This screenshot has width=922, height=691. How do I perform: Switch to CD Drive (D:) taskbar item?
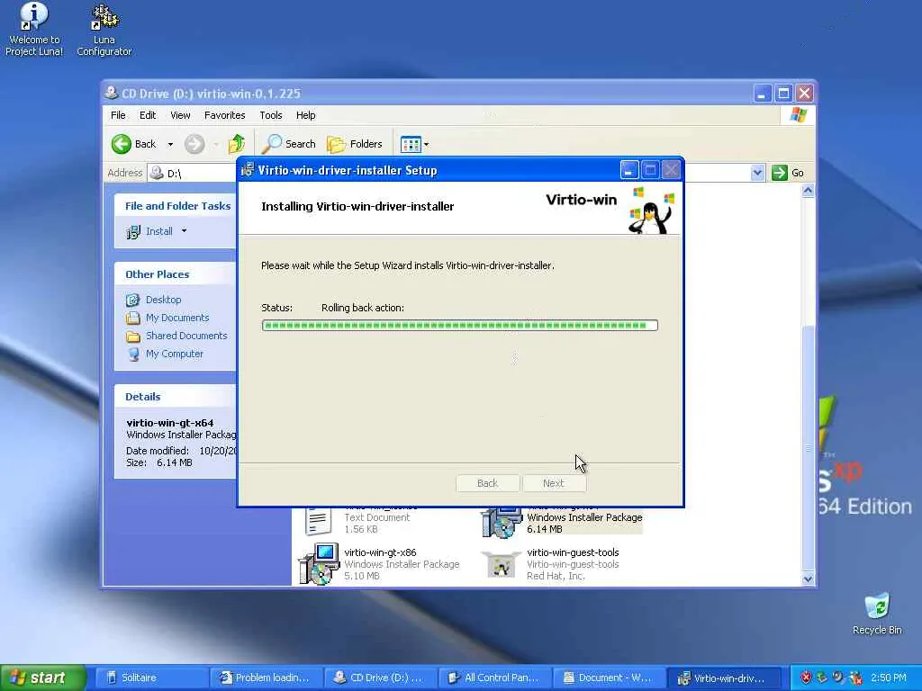click(x=380, y=678)
